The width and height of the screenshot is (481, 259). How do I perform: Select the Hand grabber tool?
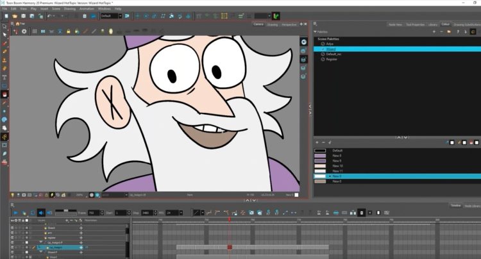[x=4, y=128]
